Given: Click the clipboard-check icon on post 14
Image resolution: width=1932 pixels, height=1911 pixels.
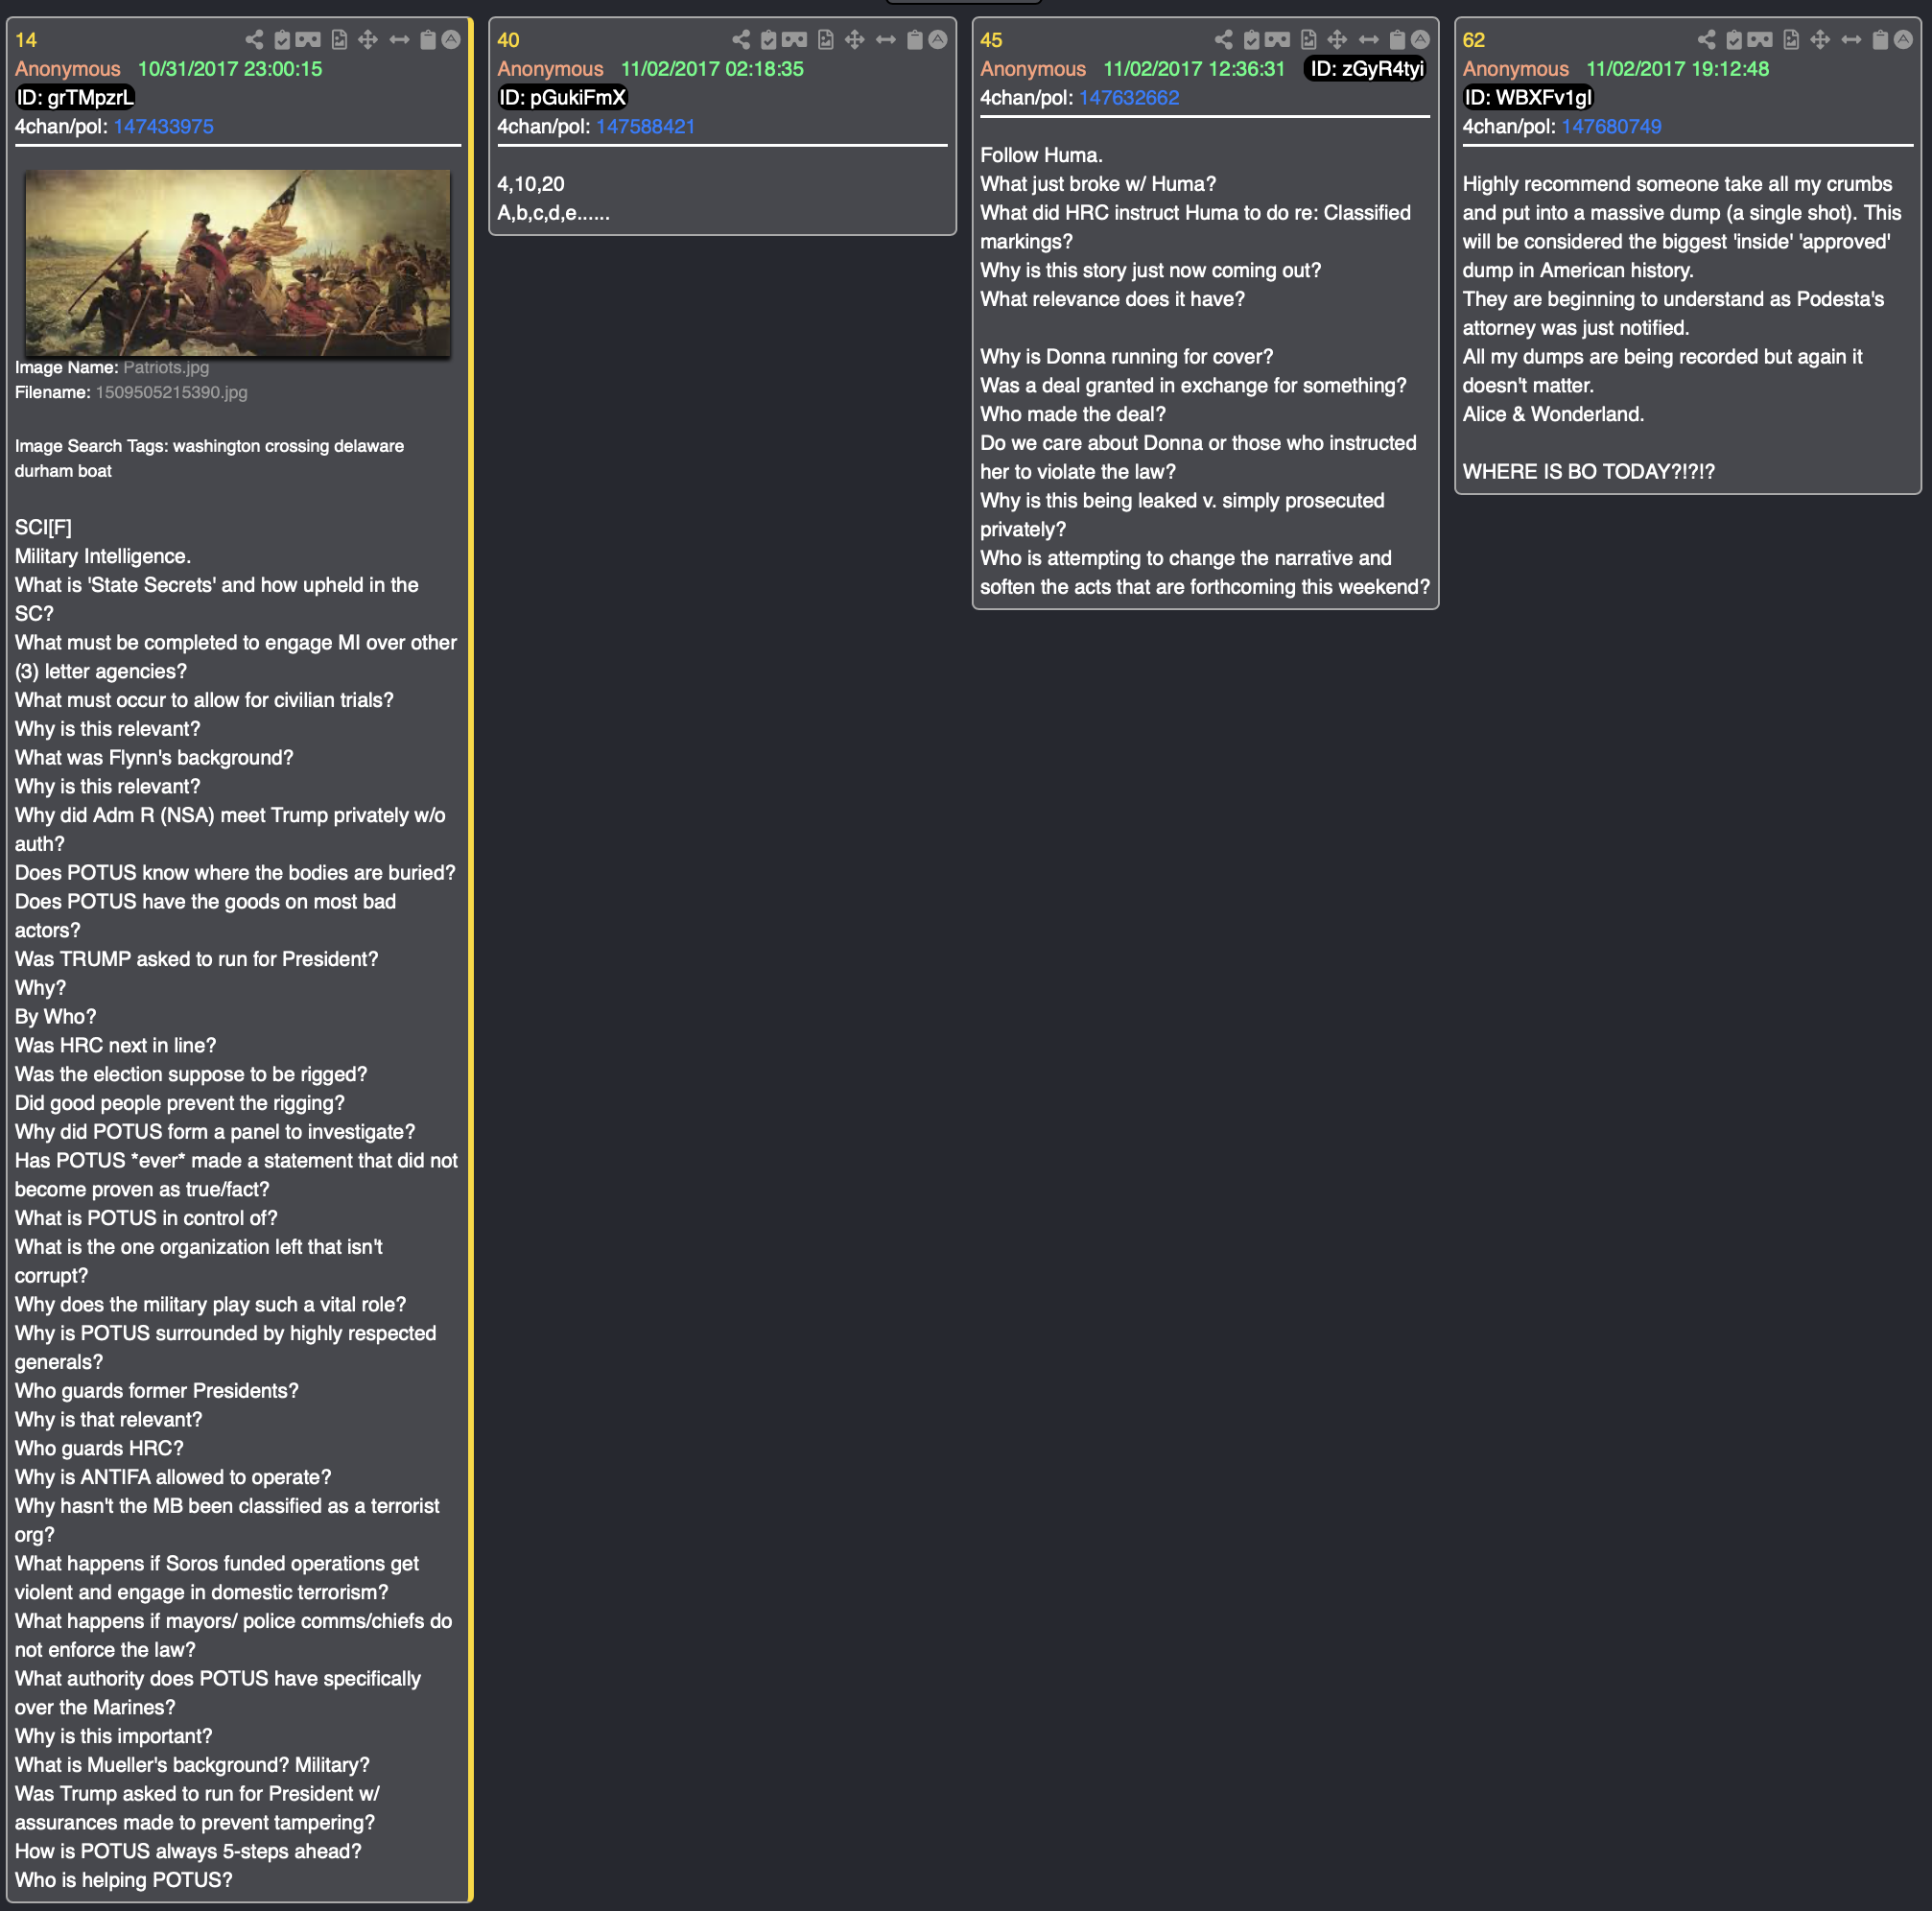Looking at the screenshot, I should click(x=282, y=40).
